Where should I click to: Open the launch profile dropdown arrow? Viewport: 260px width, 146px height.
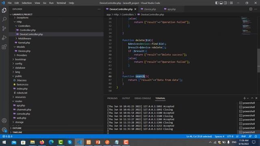click(248, 98)
